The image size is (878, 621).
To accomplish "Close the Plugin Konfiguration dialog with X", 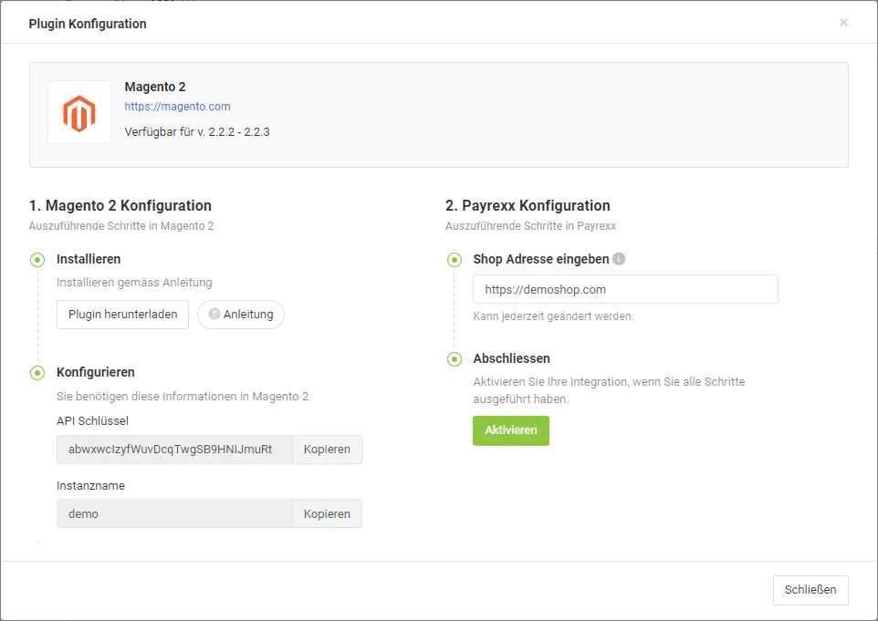I will 843,23.
